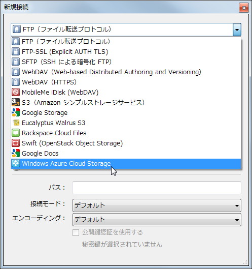This screenshot has width=252, height=269.
Task: Click the Swift OpenStack red icon
Action: pyautogui.click(x=16, y=143)
